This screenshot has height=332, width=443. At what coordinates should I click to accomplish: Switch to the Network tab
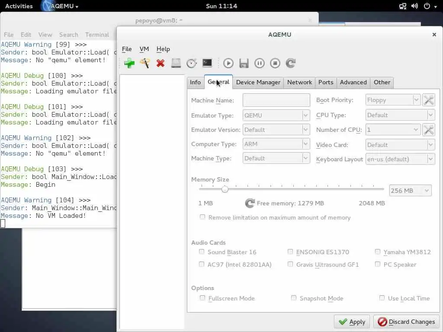click(299, 83)
